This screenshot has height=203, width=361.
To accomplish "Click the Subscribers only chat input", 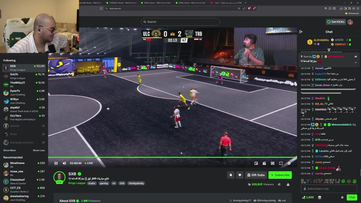I will pyautogui.click(x=329, y=189).
